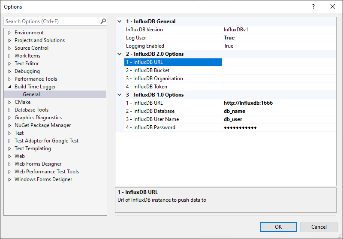Expand the Database Tools node arrow
343x239 pixels.
pos(9,110)
